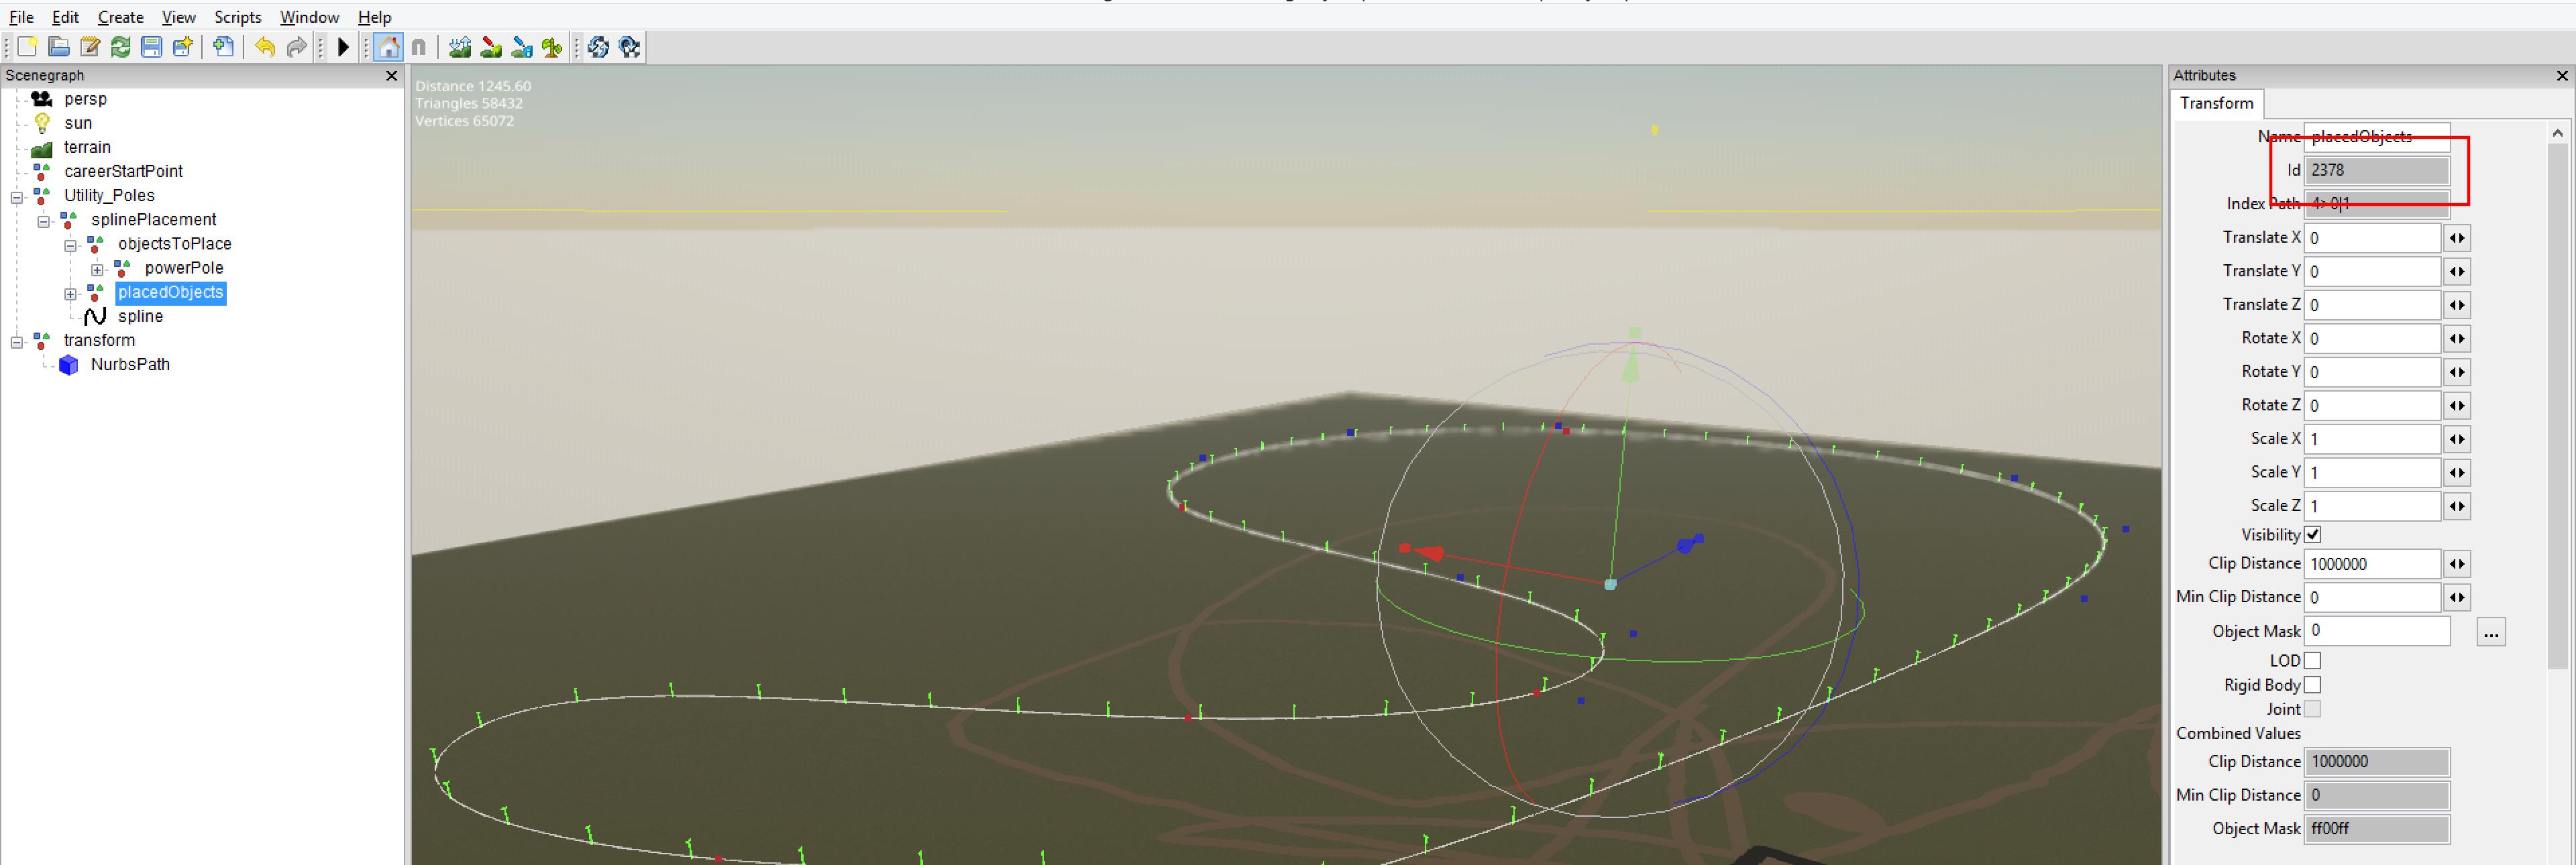Select the terrain sculpt mode icon
The width and height of the screenshot is (2576, 865).
tap(460, 47)
